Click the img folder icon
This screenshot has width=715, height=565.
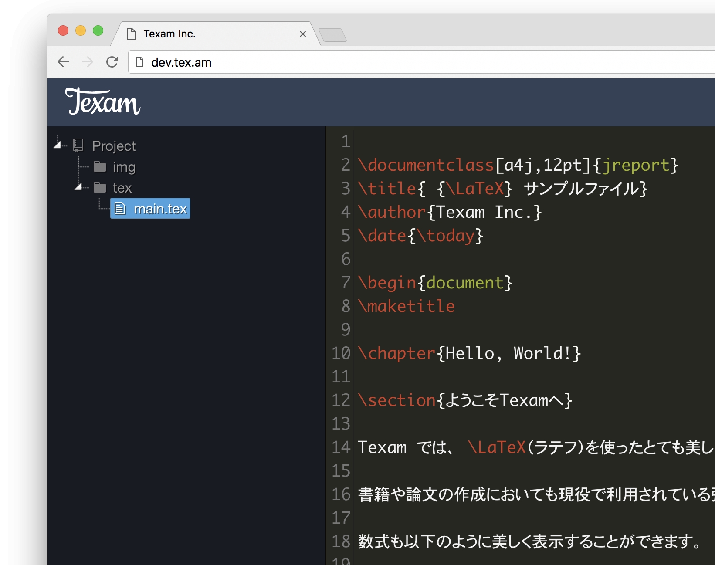tap(100, 166)
